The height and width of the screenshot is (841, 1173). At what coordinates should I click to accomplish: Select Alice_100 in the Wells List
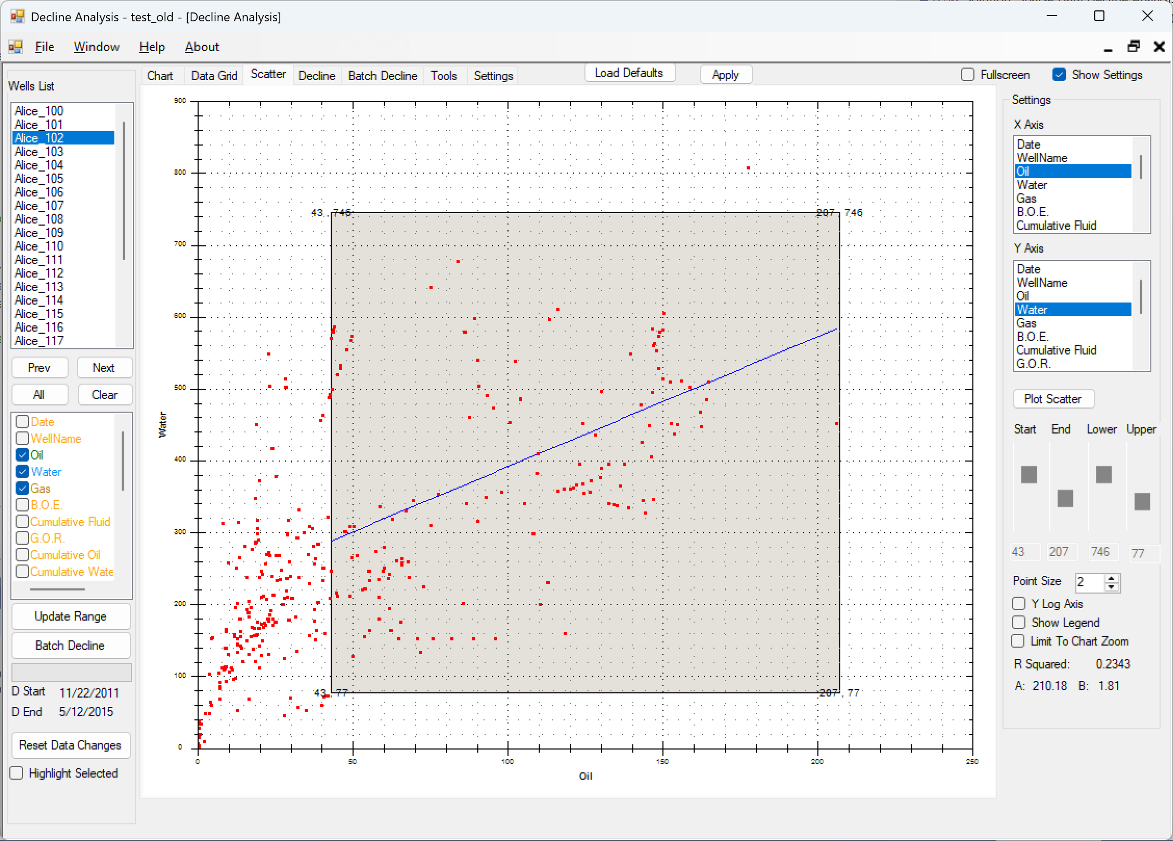(63, 111)
